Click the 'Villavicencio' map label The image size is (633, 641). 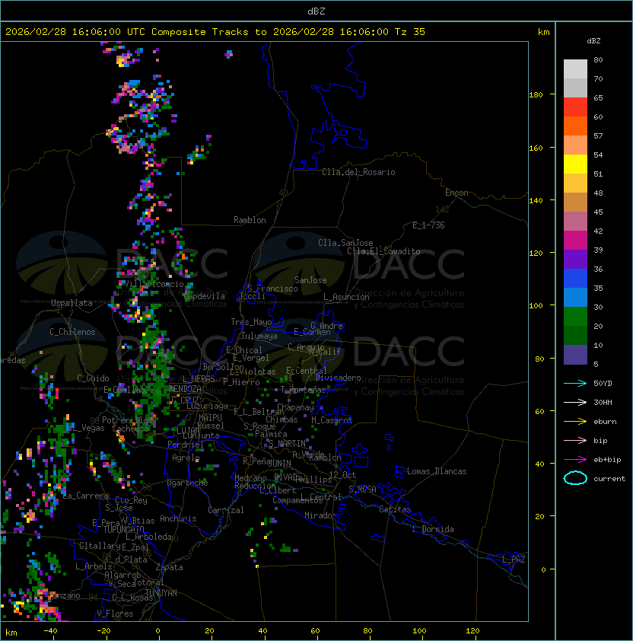tap(154, 284)
